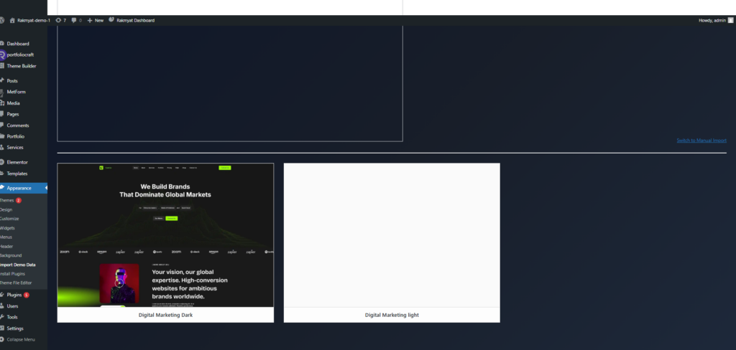Open Install Plugins under Appearance

pyautogui.click(x=13, y=273)
